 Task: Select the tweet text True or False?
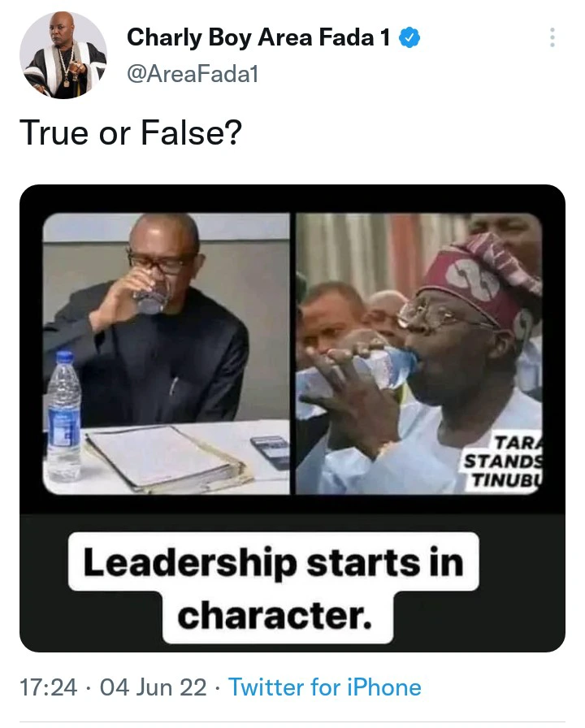[131, 132]
